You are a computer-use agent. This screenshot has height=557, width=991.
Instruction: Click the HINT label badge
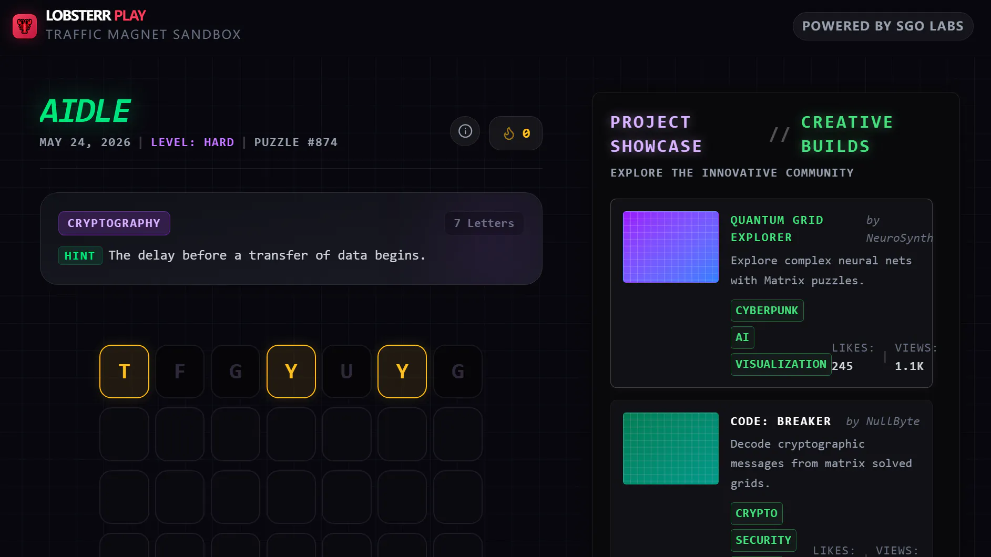80,256
